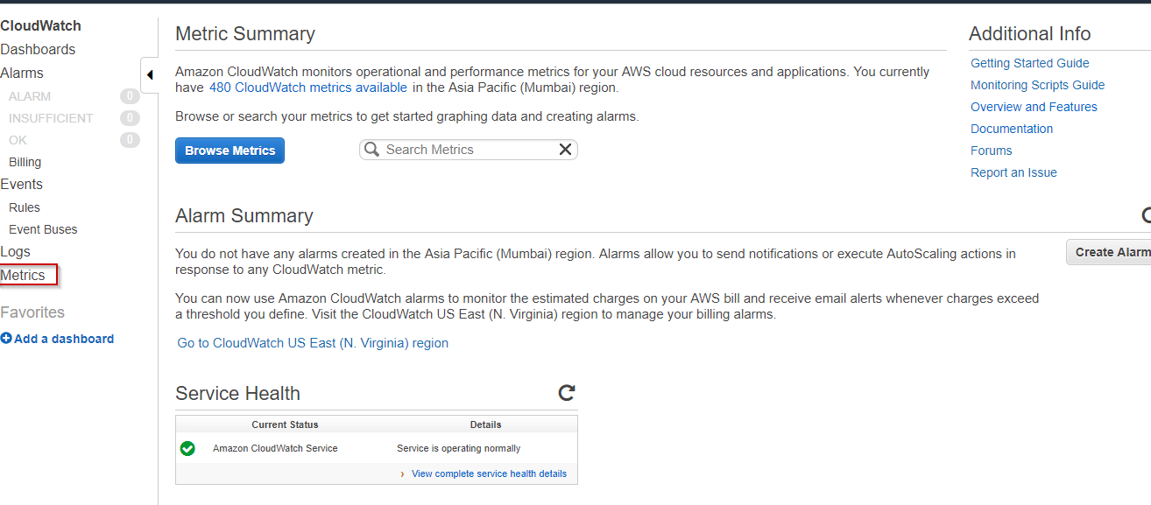1151x505 pixels.
Task: Open the 480 CloudWatch metrics available link
Action: click(x=307, y=88)
